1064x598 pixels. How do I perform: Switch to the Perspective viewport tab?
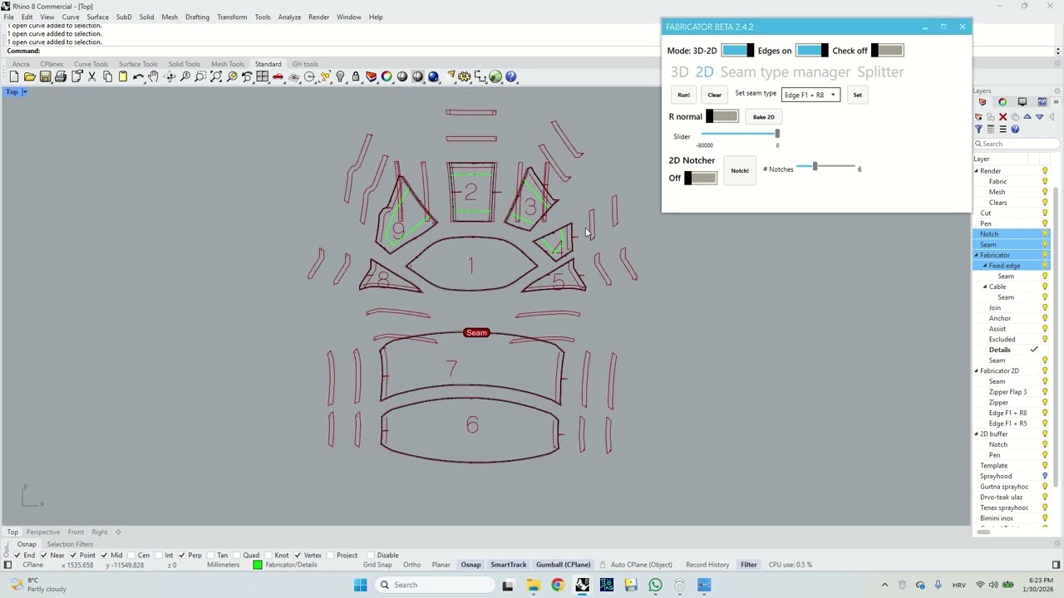point(42,532)
